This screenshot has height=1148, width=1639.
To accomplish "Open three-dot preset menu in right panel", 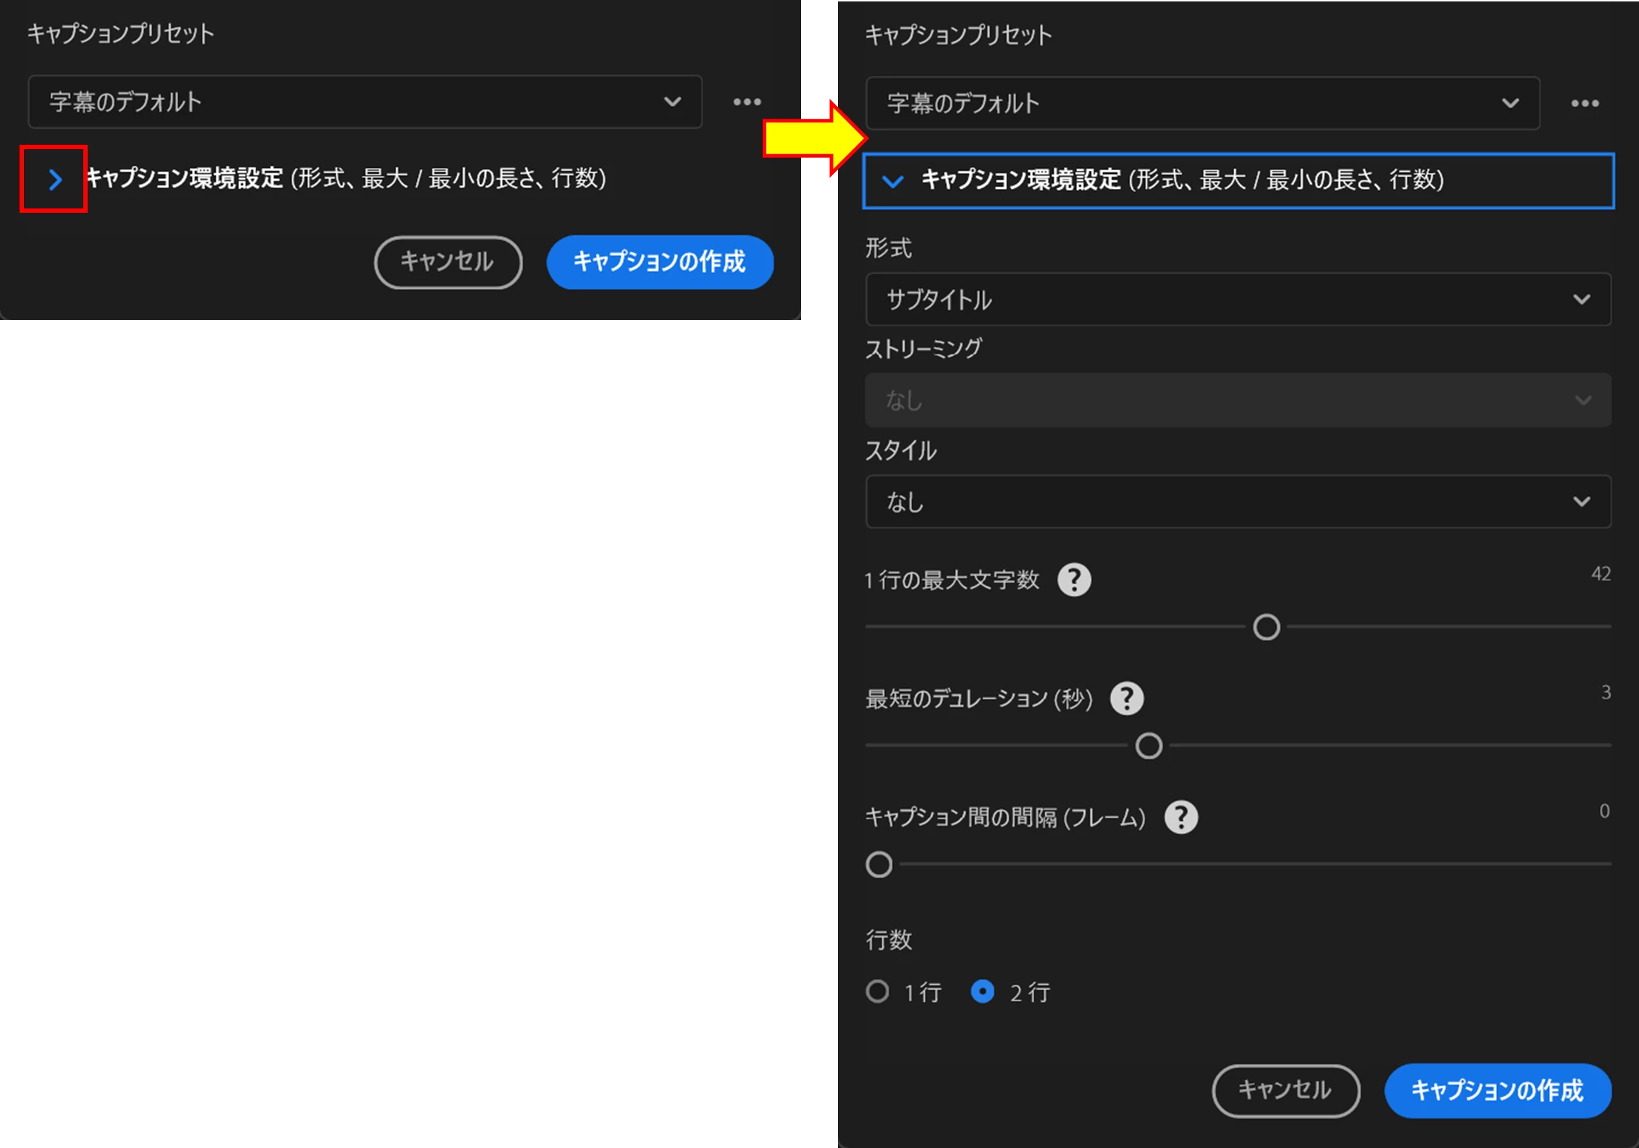I will click(x=1585, y=104).
